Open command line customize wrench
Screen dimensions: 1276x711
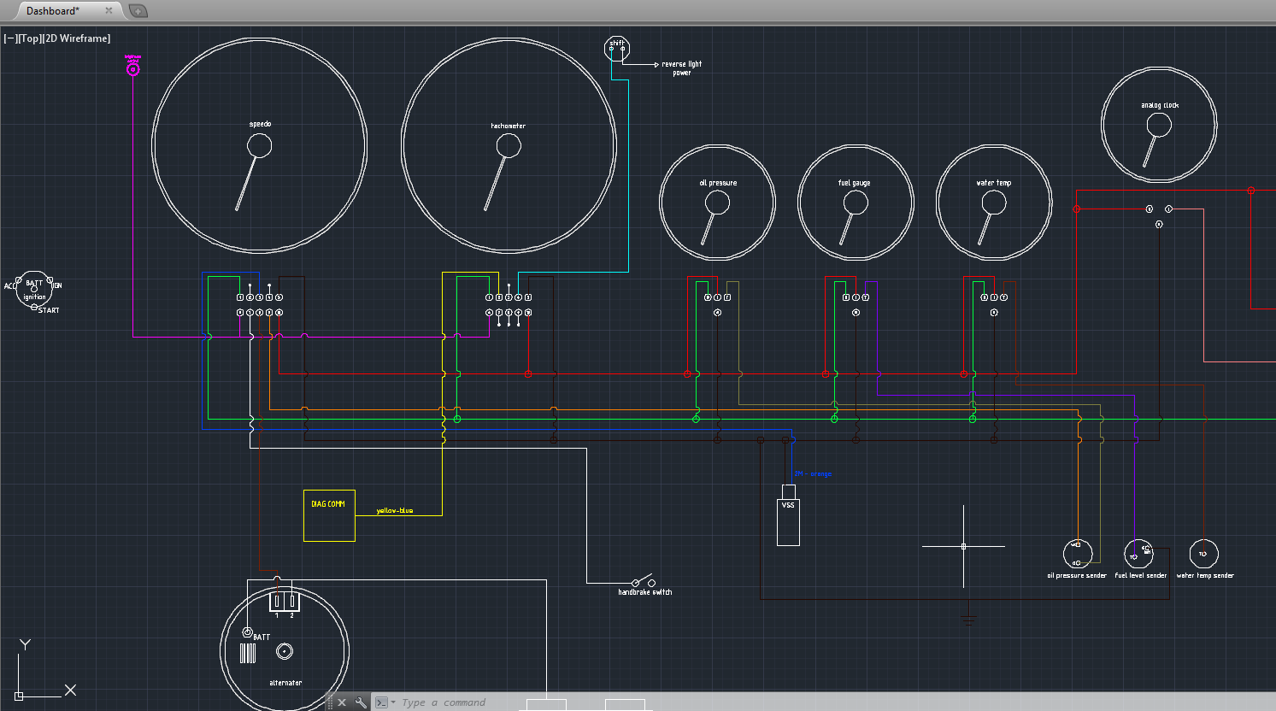[x=361, y=702]
